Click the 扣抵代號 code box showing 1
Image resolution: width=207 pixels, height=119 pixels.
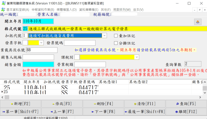[x=25, y=36]
